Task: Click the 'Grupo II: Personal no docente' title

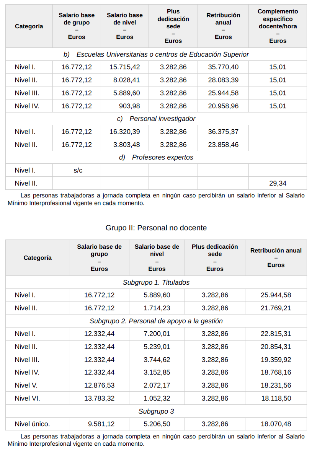Action: coord(156,228)
